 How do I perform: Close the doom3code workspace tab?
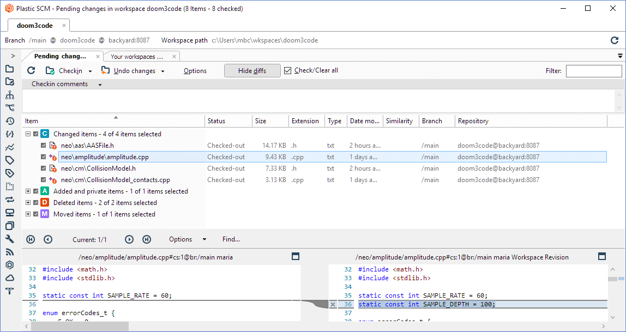64,26
